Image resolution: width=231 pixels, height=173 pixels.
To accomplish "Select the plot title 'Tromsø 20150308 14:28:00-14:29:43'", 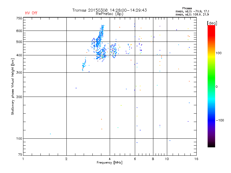I will tap(109, 10).
